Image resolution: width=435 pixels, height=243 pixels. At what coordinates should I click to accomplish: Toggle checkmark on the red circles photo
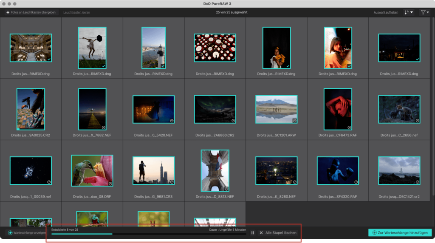coord(233,59)
